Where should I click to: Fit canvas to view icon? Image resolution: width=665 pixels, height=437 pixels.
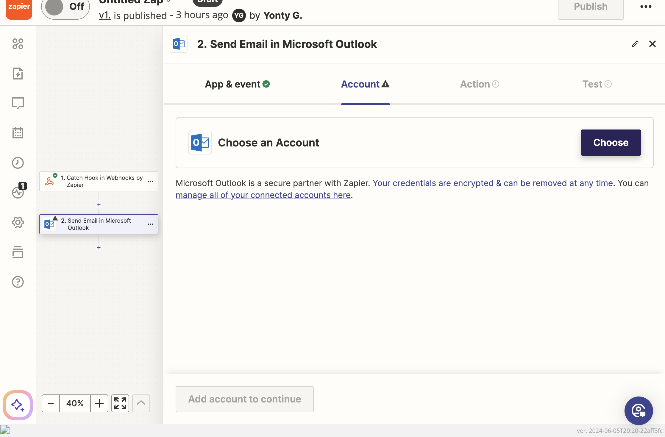[x=120, y=403]
